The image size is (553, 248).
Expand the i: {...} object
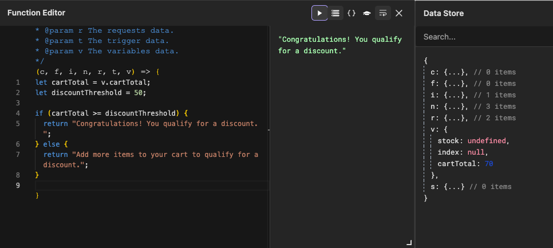(451, 95)
